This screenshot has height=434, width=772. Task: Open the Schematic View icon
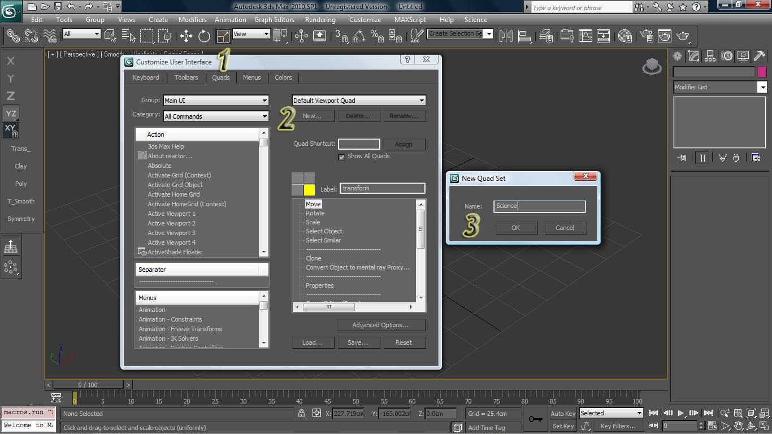[x=604, y=36]
